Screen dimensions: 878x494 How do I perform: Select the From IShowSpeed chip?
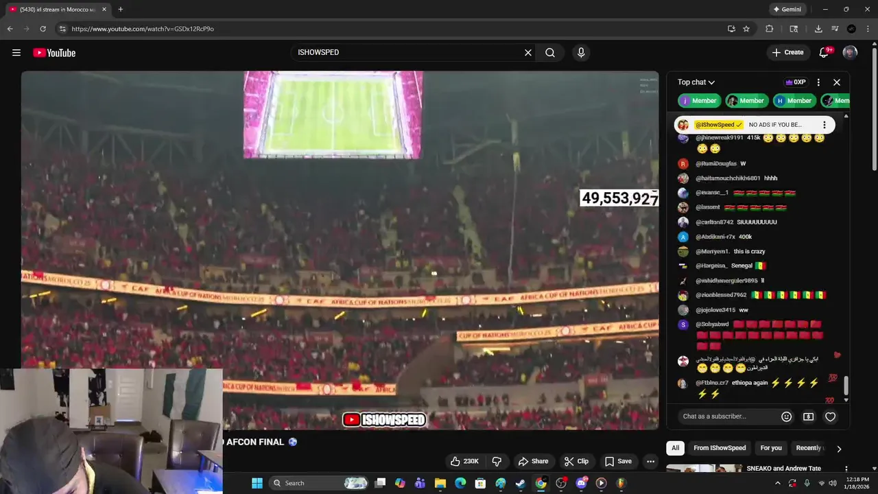click(x=720, y=448)
